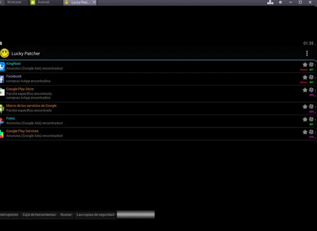Click 'Parche específico encontrado' under Marco de los servicios
The height and width of the screenshot is (231, 317).
click(29, 110)
